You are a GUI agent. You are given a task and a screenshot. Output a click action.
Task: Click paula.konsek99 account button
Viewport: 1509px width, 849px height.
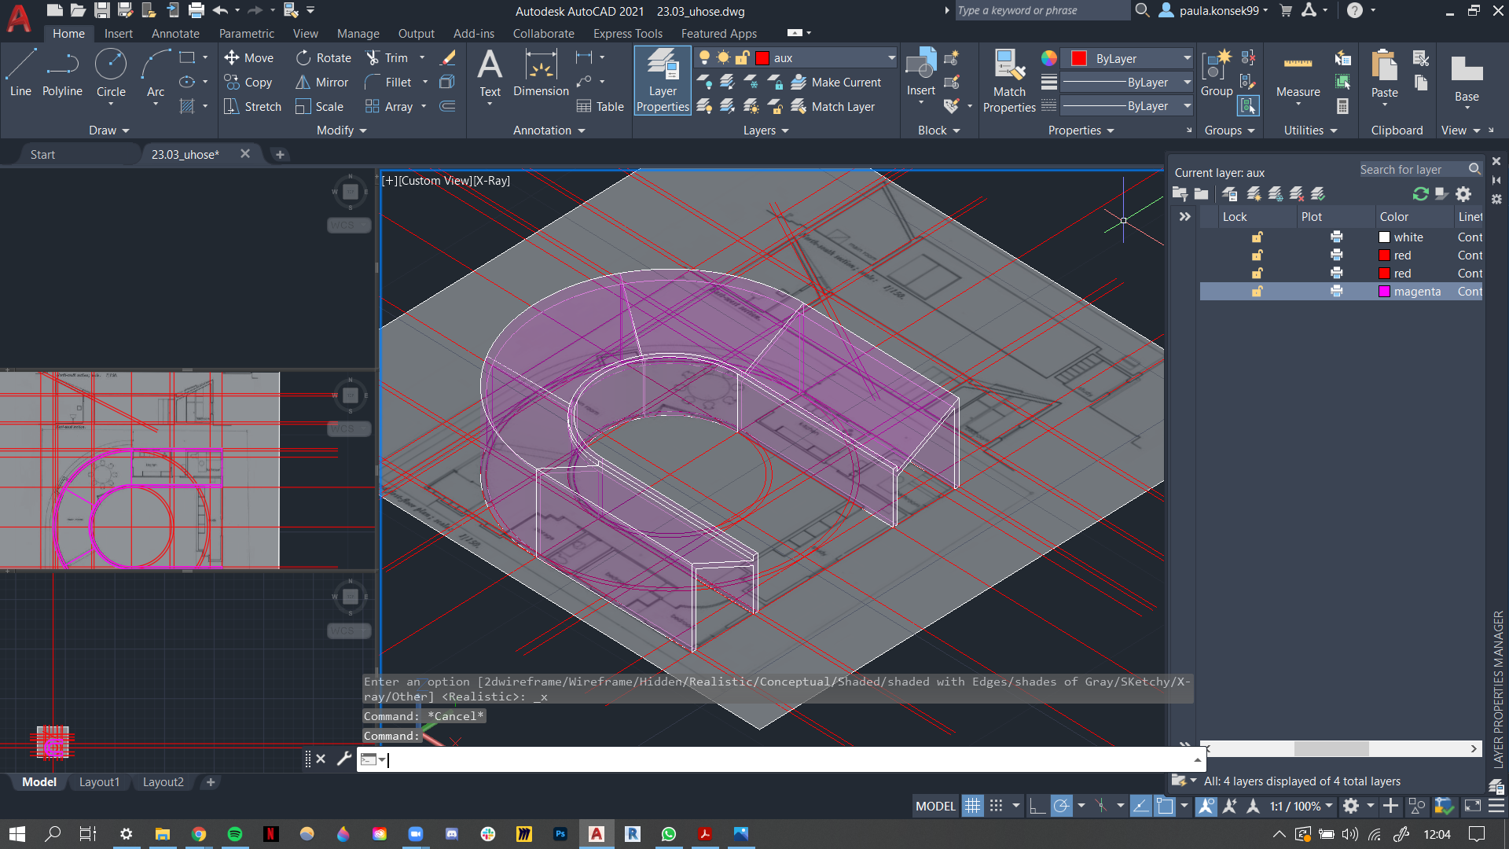(1213, 10)
